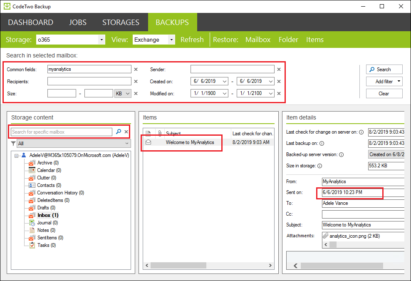Click the Clutter folder icon

[32, 178]
